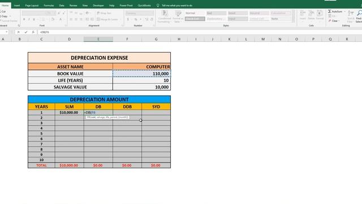Open the QuickBooks tab
The image size is (362, 204).
[144, 5]
